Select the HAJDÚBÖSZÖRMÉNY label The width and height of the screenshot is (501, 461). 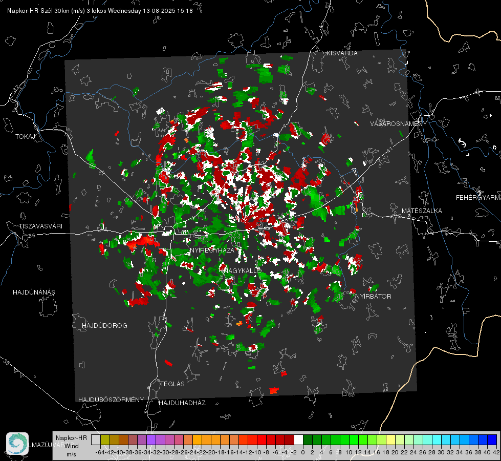click(111, 400)
